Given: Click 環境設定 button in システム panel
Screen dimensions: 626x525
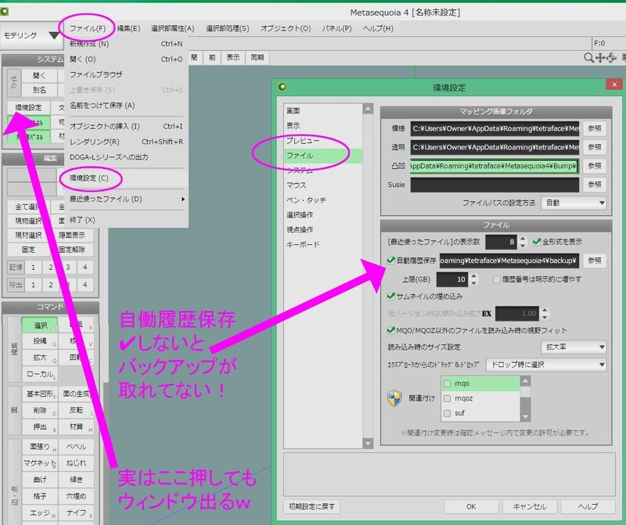Looking at the screenshot, I should pos(28,107).
